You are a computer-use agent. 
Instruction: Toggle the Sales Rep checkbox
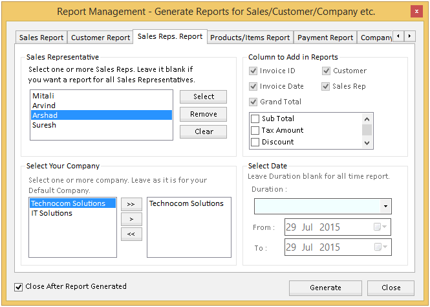[325, 86]
